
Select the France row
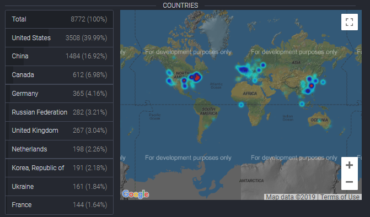coord(59,205)
